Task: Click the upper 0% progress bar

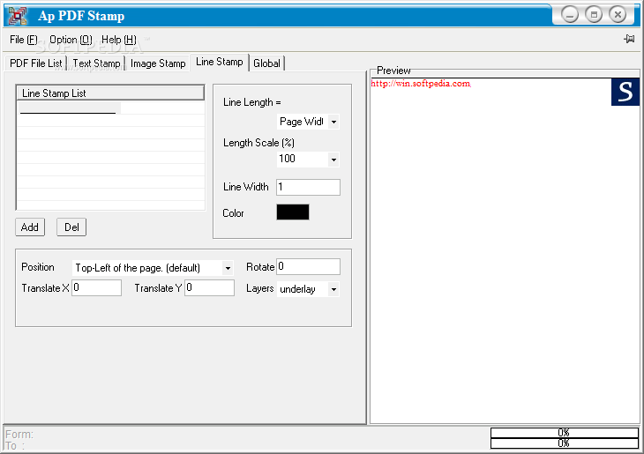Action: click(x=565, y=433)
